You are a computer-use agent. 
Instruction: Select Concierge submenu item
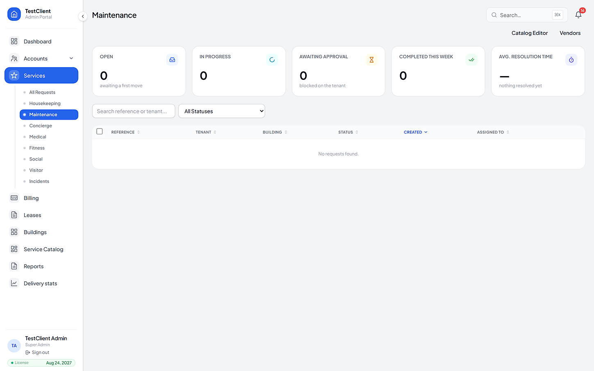[x=49, y=126]
